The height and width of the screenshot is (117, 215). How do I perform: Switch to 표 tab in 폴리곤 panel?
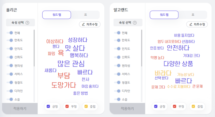85,15
